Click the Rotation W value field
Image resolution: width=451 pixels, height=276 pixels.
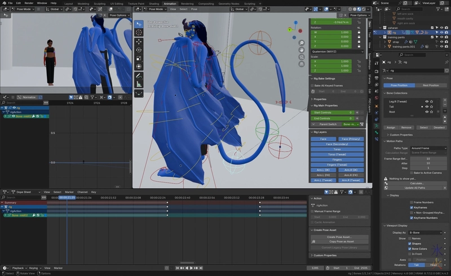tap(331, 32)
